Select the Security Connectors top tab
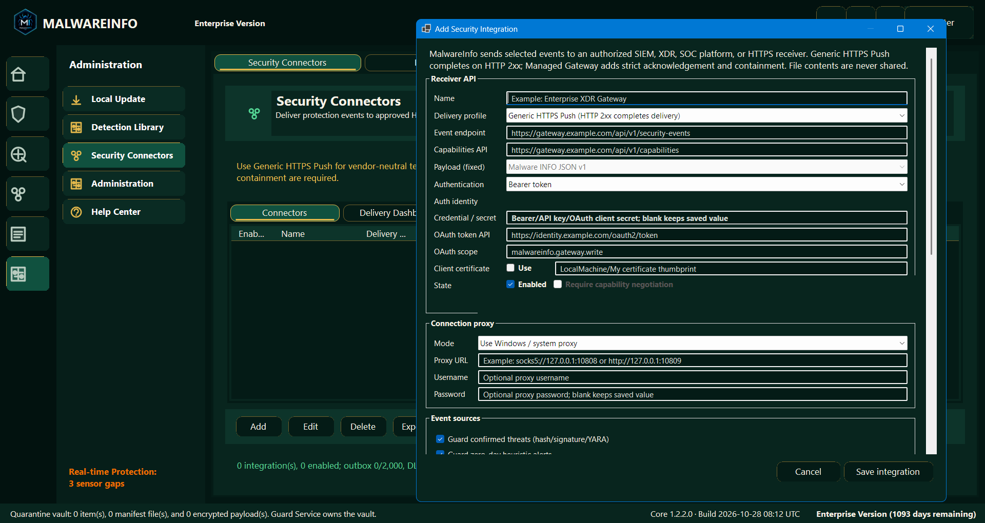This screenshot has width=985, height=523. (x=288, y=63)
